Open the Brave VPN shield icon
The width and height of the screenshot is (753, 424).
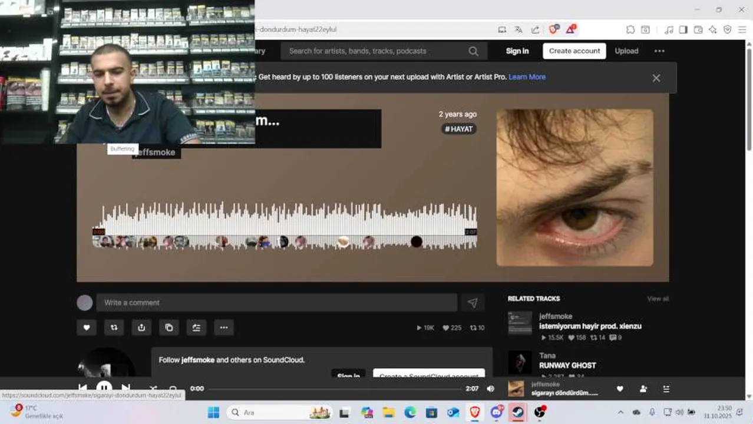pos(728,29)
